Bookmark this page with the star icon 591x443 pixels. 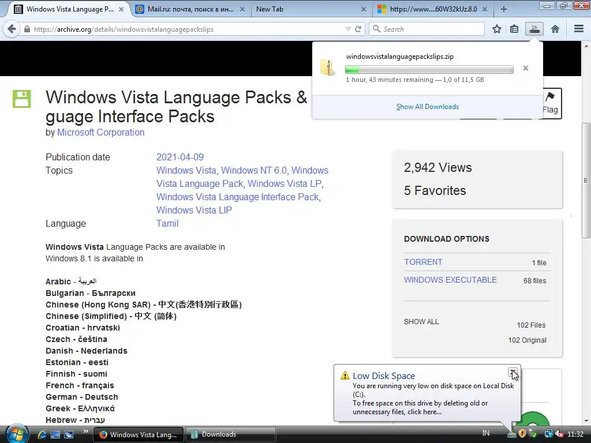497,29
